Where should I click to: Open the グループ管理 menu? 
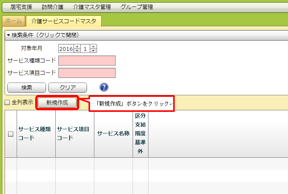pyautogui.click(x=136, y=7)
